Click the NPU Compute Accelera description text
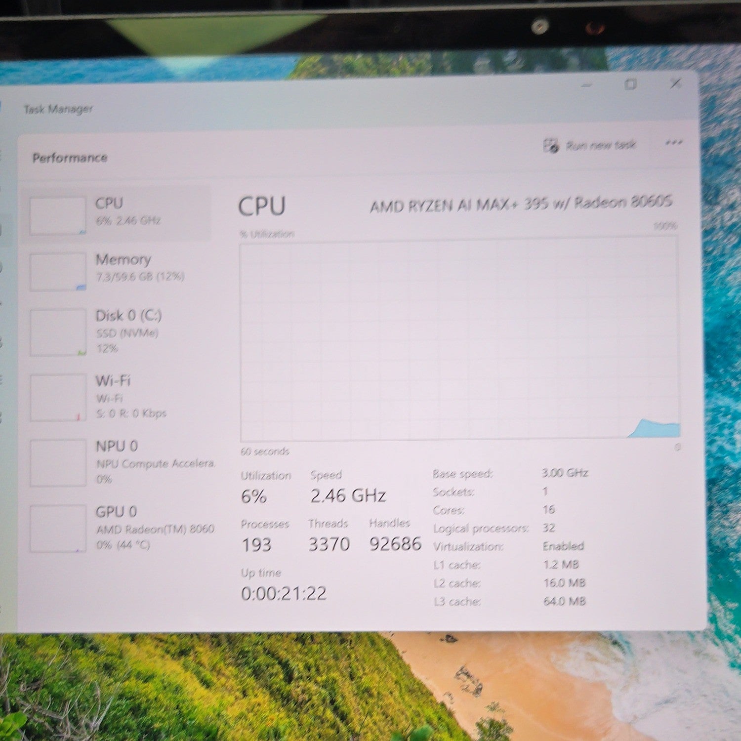This screenshot has width=741, height=741. coord(156,464)
